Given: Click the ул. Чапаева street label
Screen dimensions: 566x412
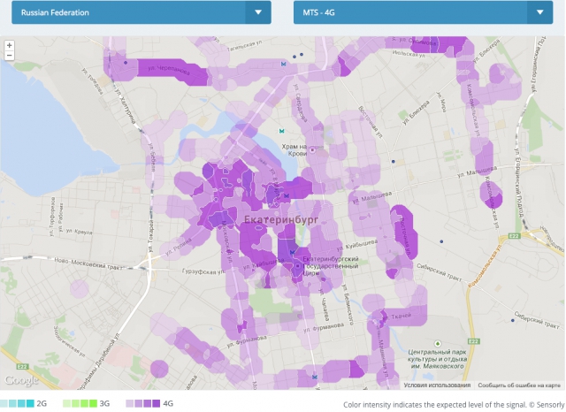Looking at the screenshot, I should click(x=325, y=305).
